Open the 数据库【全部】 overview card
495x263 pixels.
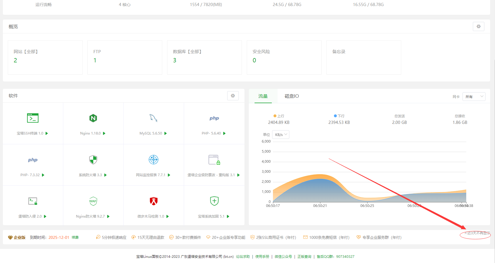pyautogui.click(x=205, y=57)
